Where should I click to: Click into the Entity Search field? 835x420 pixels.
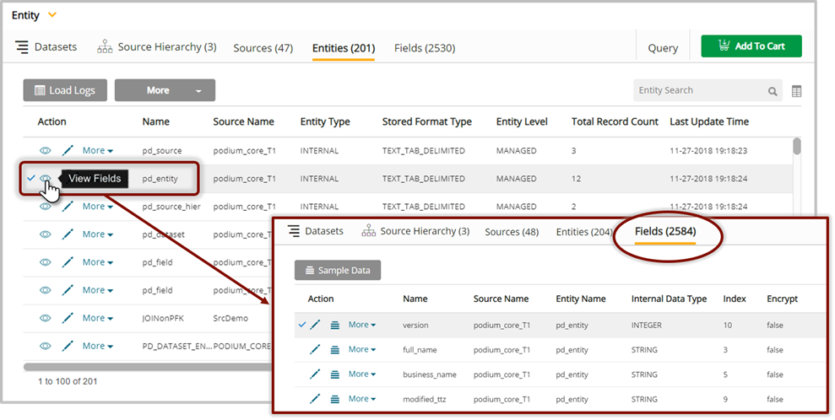point(697,91)
